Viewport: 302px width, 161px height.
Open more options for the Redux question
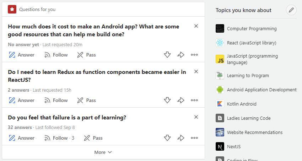(194, 100)
